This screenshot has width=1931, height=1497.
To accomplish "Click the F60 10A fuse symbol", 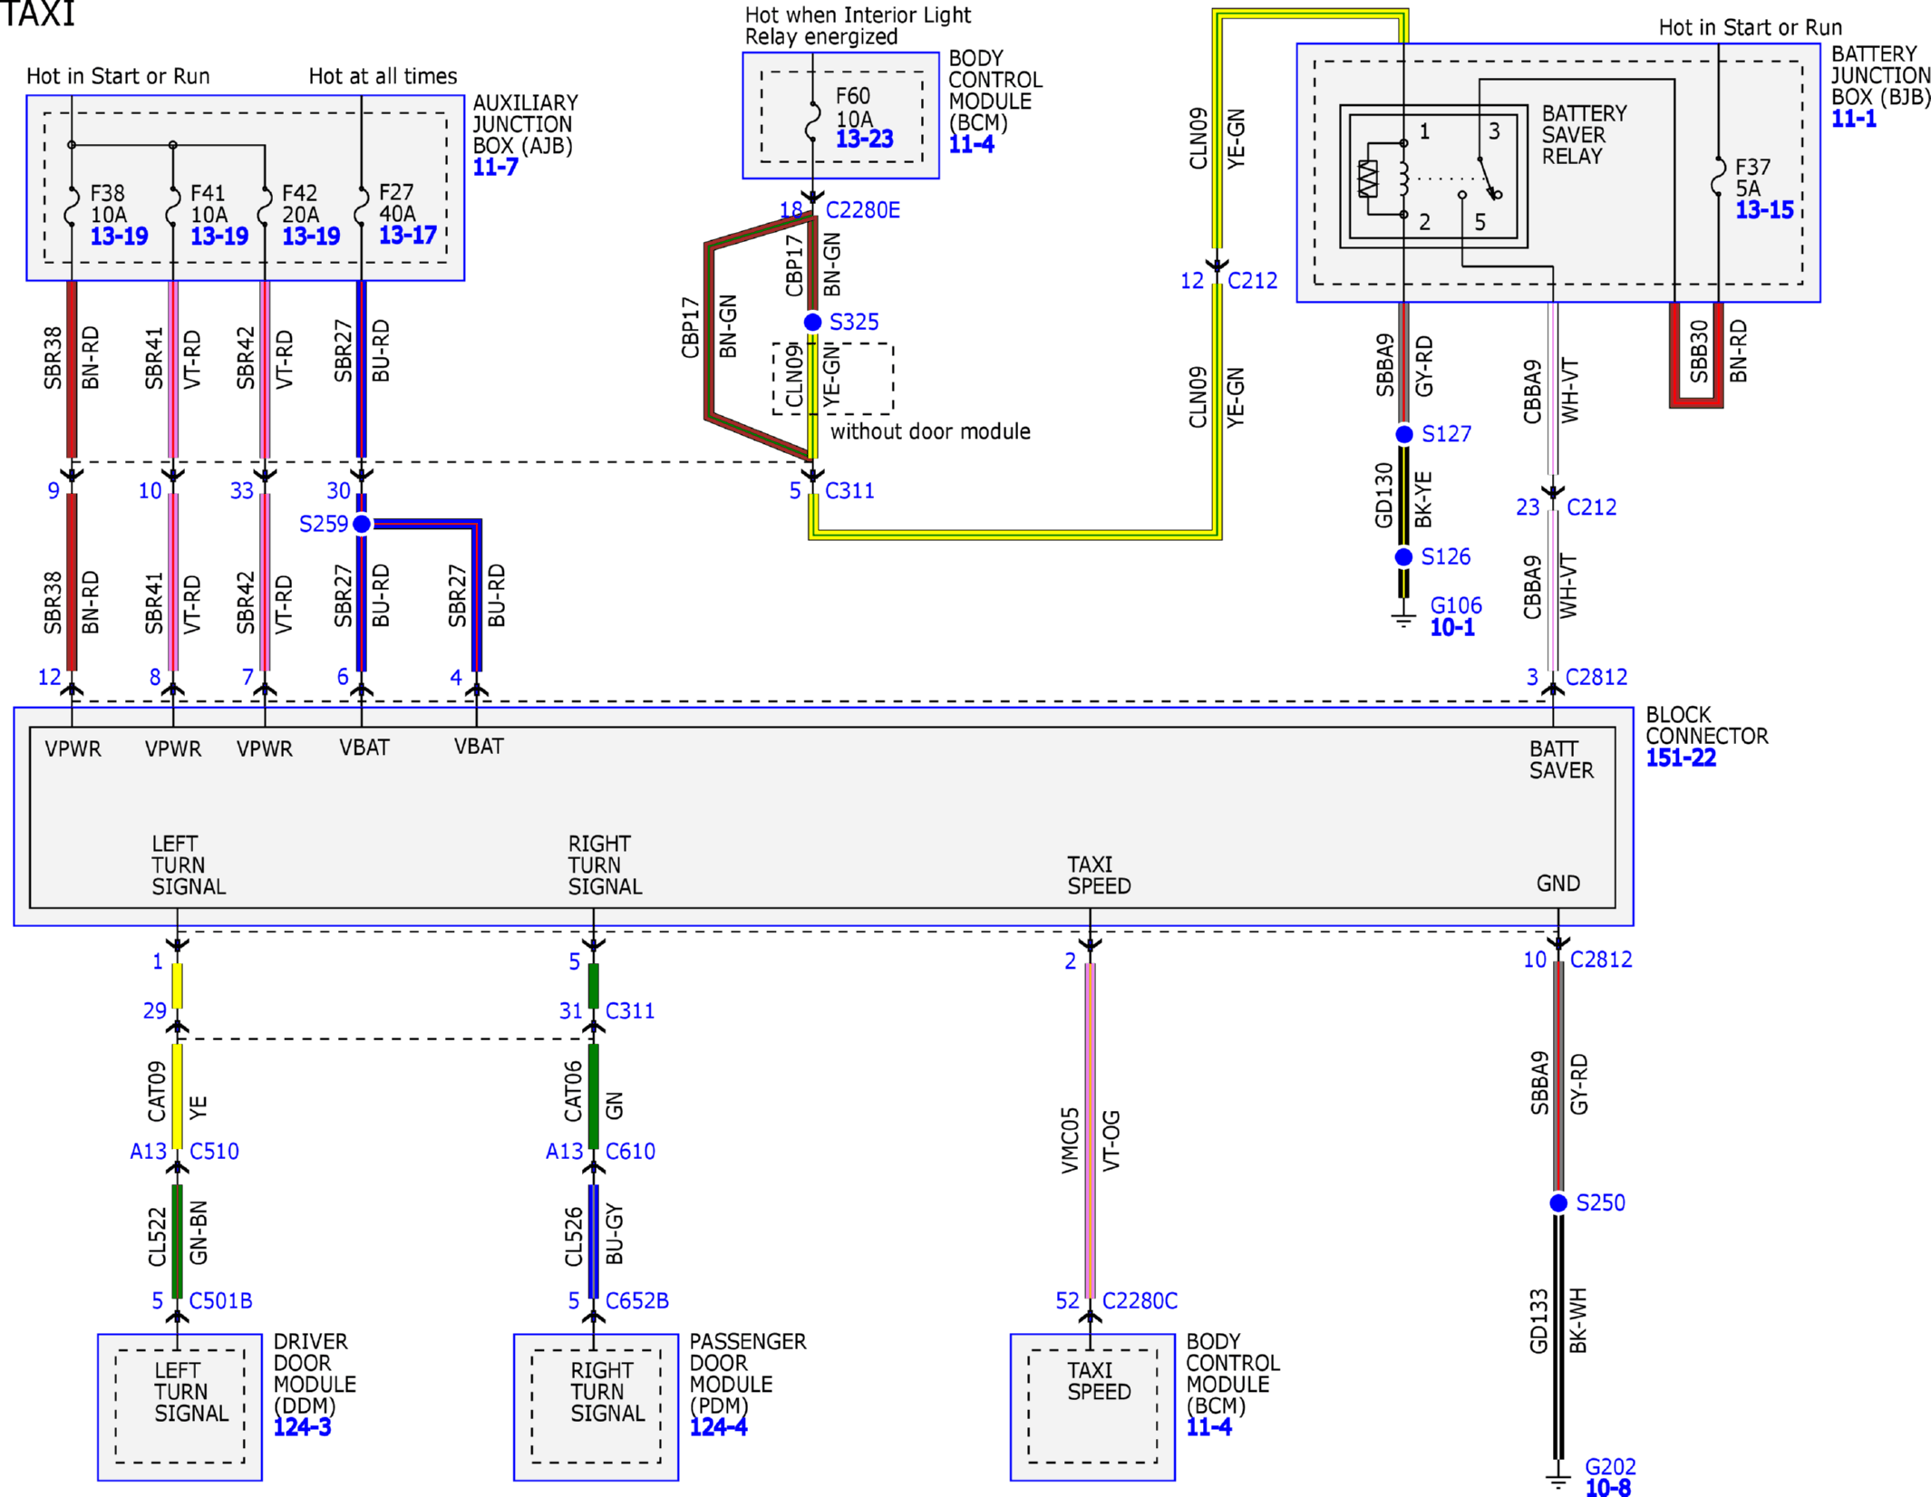I will click(x=812, y=121).
